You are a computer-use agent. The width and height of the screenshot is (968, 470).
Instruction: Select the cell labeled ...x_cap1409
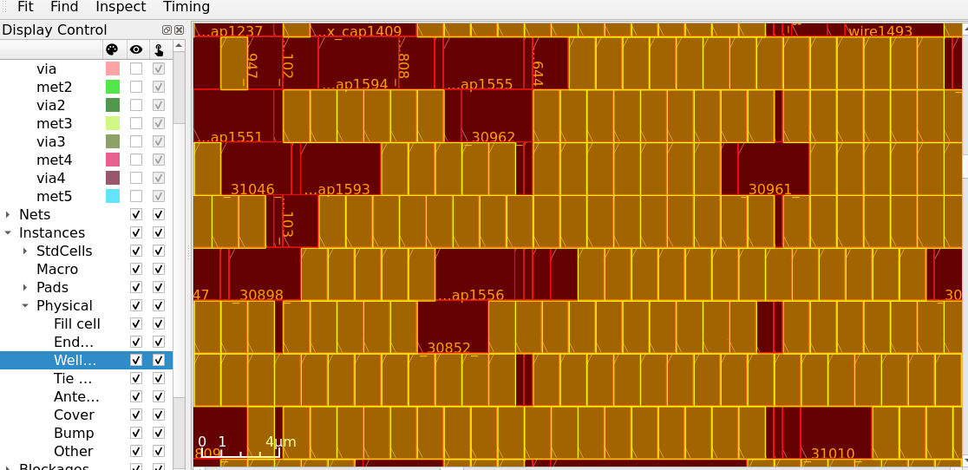point(363,30)
